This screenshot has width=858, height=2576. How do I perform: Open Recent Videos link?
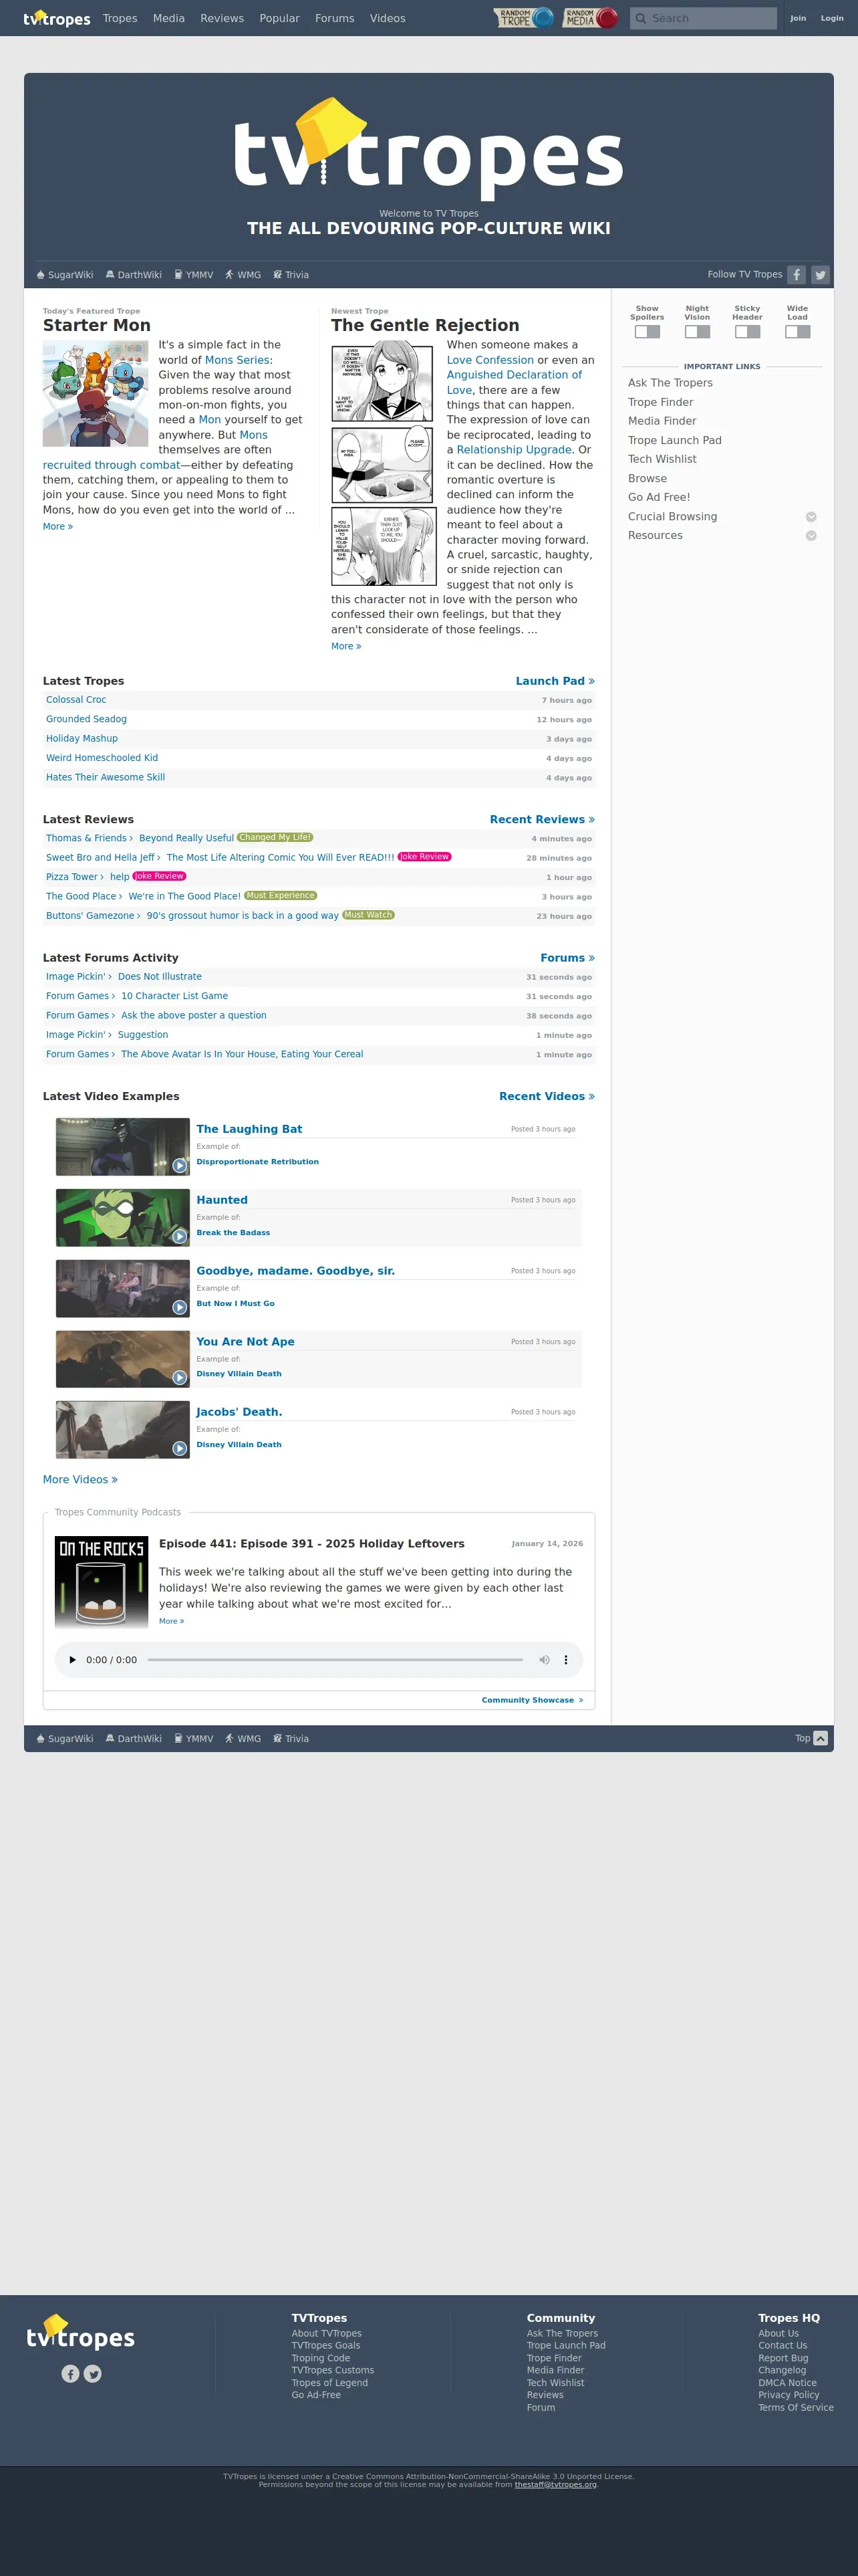(x=547, y=1097)
